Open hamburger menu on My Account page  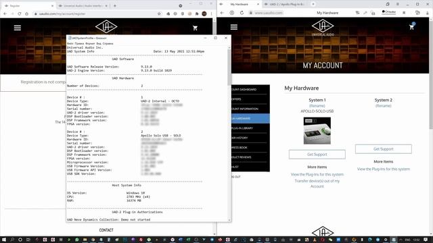(x=234, y=27)
